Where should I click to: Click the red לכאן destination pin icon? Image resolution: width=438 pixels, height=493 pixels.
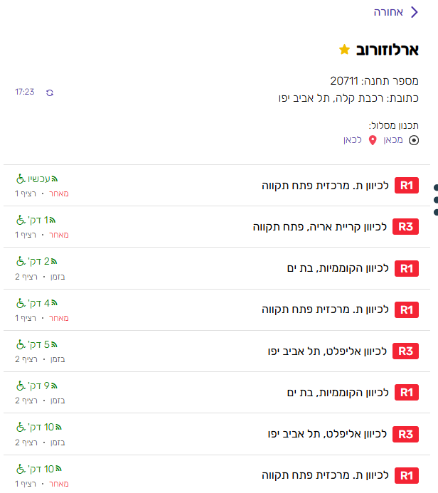[x=372, y=140]
